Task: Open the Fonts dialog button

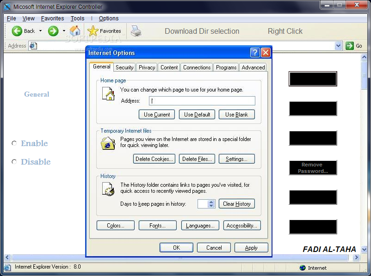Action: (x=158, y=226)
